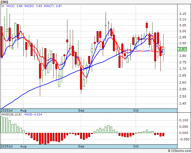Click the 2.80 price axis label
The image size is (191, 153).
pyautogui.click(x=183, y=56)
